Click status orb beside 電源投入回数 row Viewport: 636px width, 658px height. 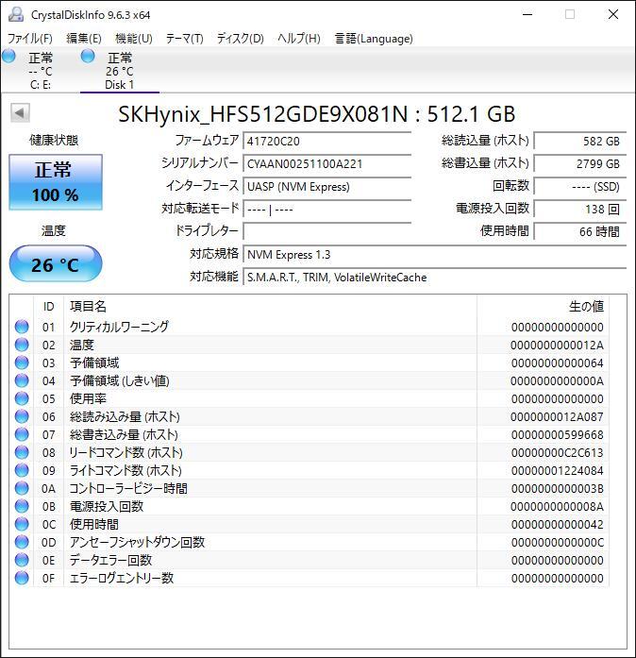pyautogui.click(x=22, y=506)
